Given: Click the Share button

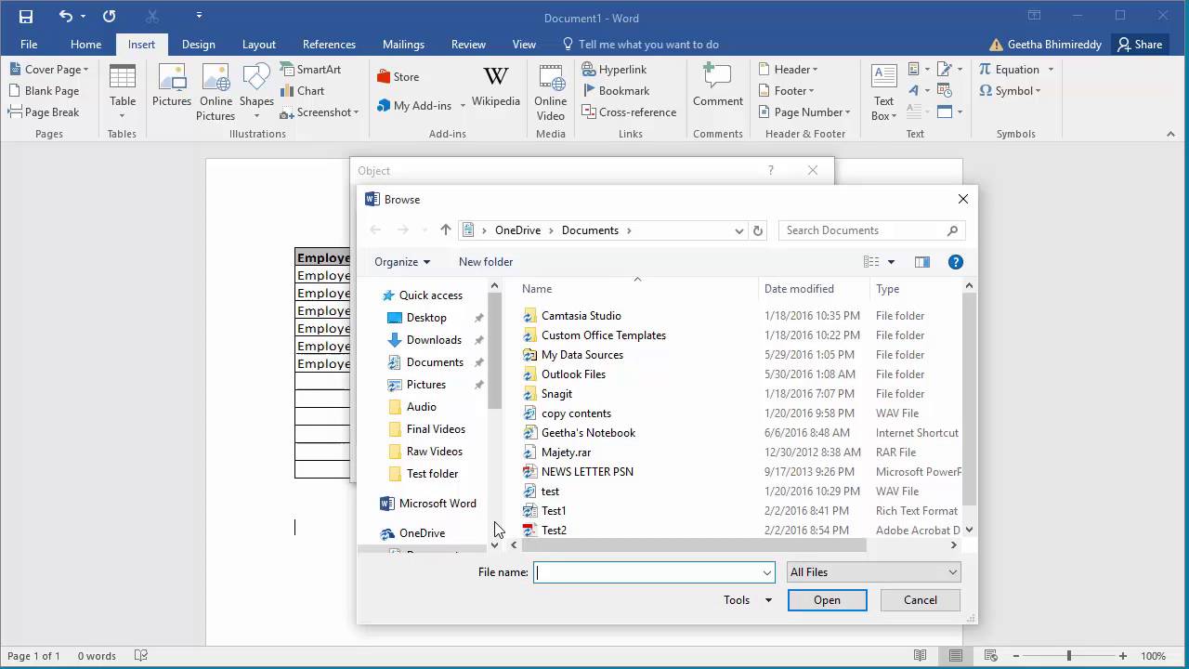Looking at the screenshot, I should tap(1140, 45).
